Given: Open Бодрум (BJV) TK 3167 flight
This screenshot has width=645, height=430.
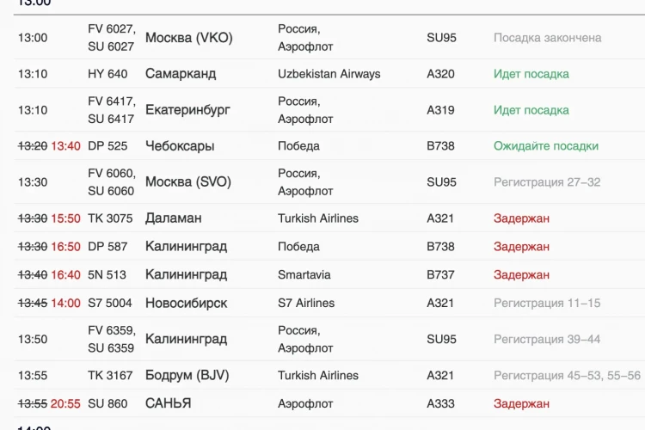Looking at the screenshot, I should (329, 375).
